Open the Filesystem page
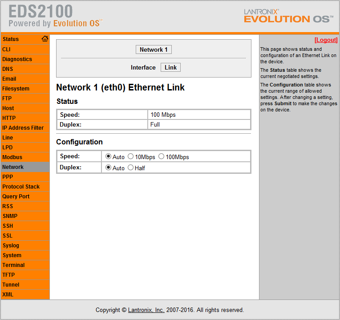Screen dimensions: 340x320 pyautogui.click(x=25, y=89)
